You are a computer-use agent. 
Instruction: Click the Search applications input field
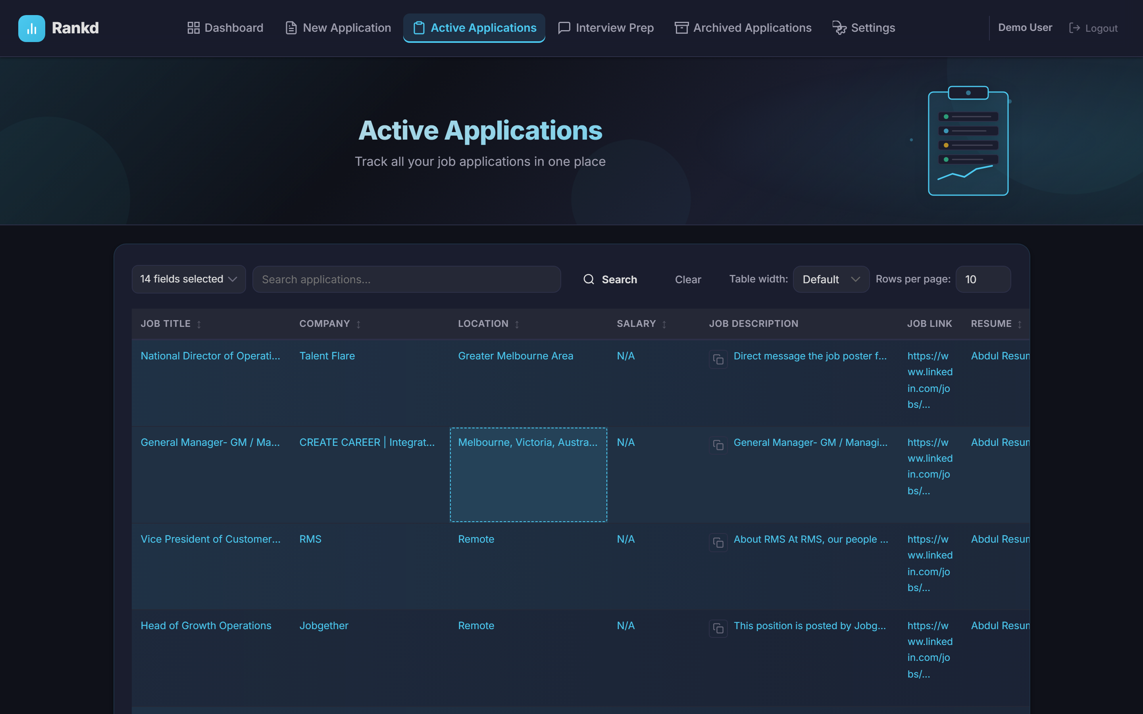[x=406, y=279]
